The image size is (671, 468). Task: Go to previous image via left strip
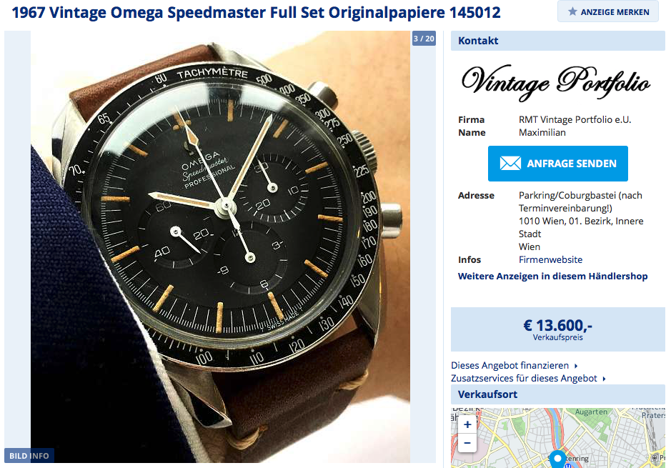[17, 247]
